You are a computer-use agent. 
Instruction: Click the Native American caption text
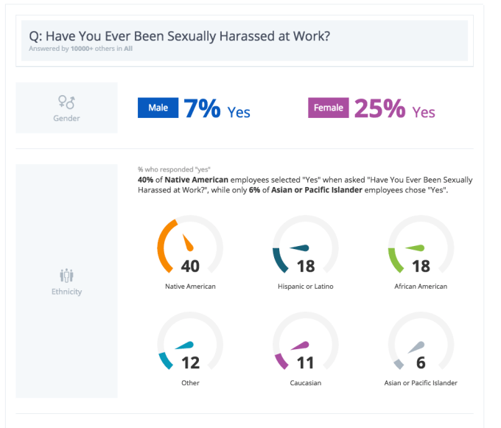click(190, 286)
